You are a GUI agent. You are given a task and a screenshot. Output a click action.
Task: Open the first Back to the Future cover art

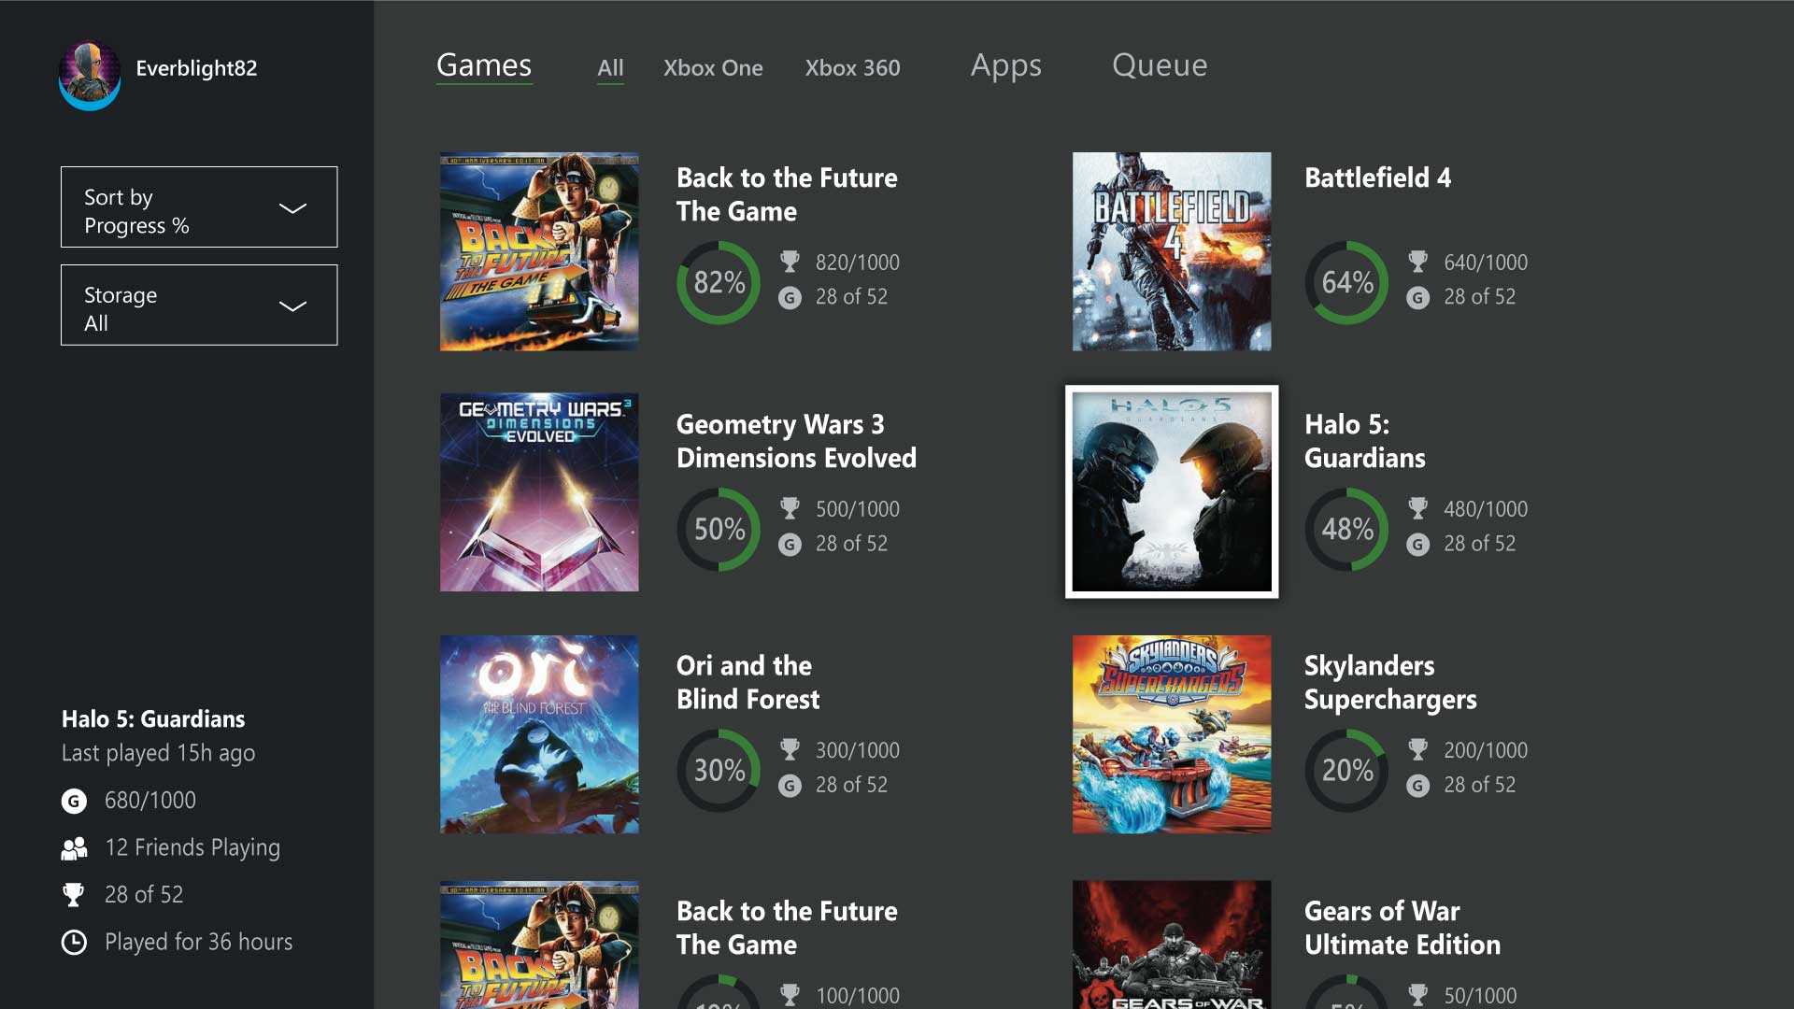pyautogui.click(x=539, y=251)
